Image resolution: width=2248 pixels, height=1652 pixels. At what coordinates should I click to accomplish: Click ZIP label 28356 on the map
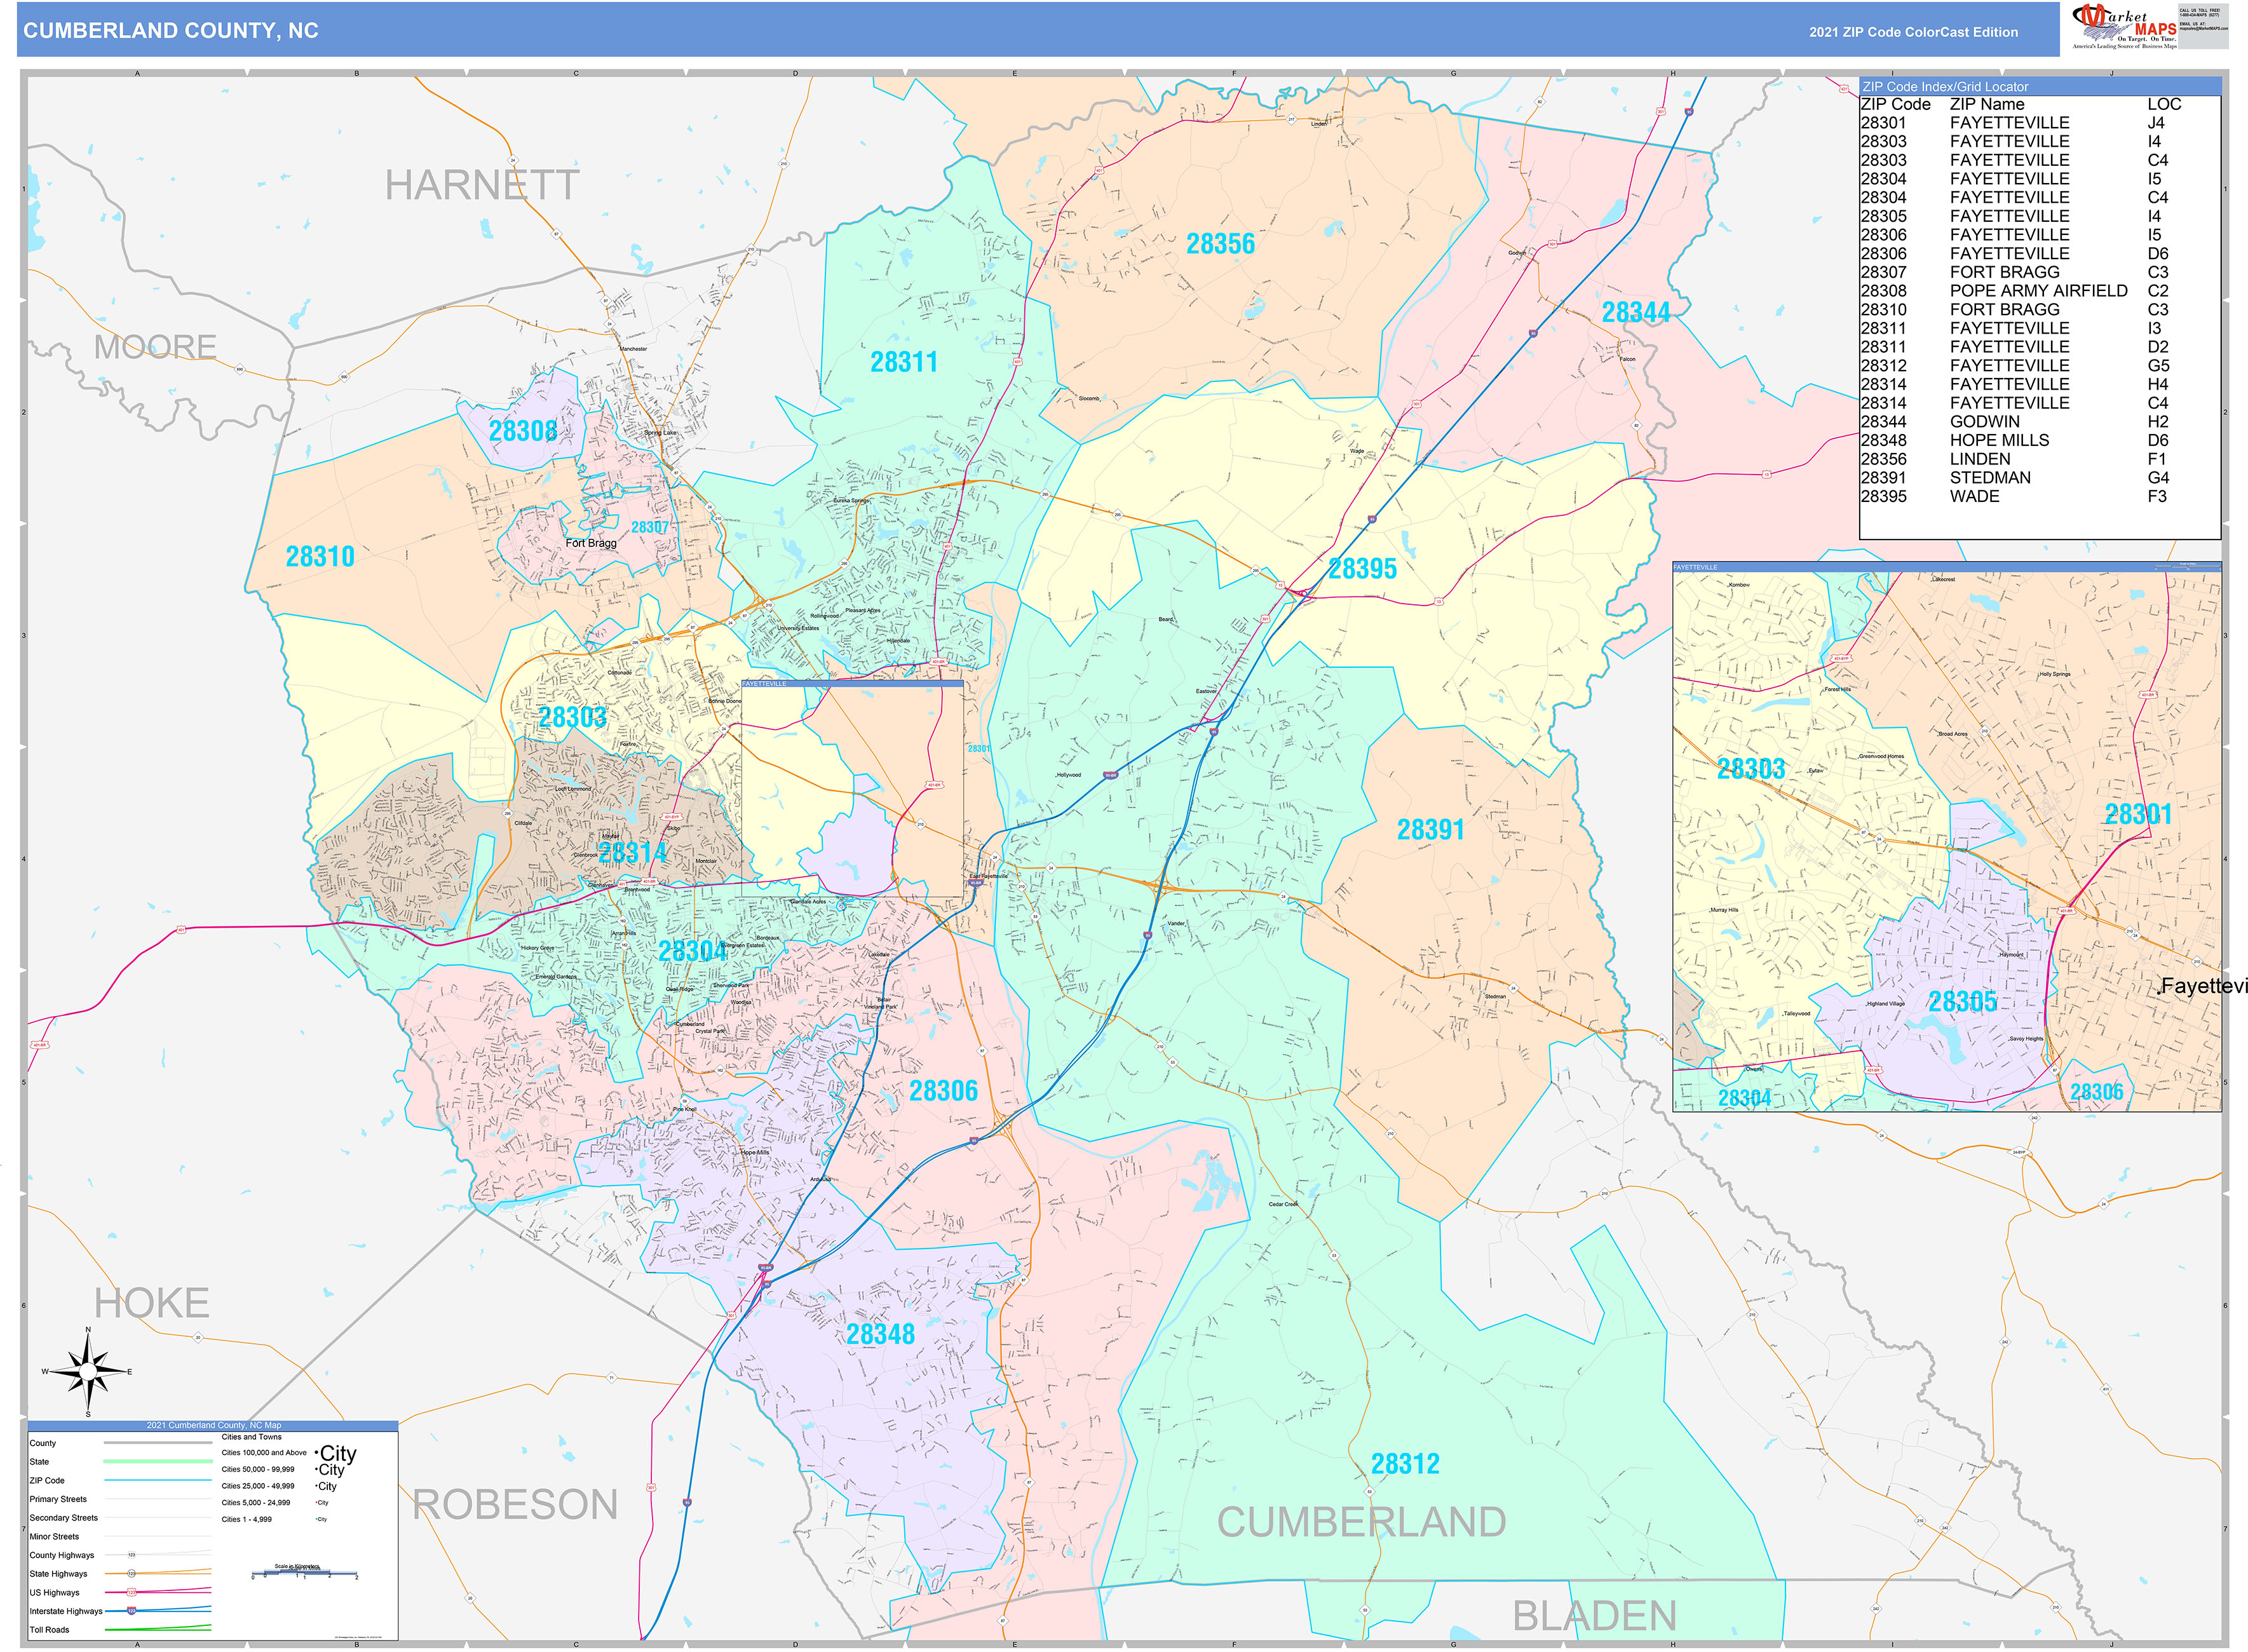click(1220, 244)
